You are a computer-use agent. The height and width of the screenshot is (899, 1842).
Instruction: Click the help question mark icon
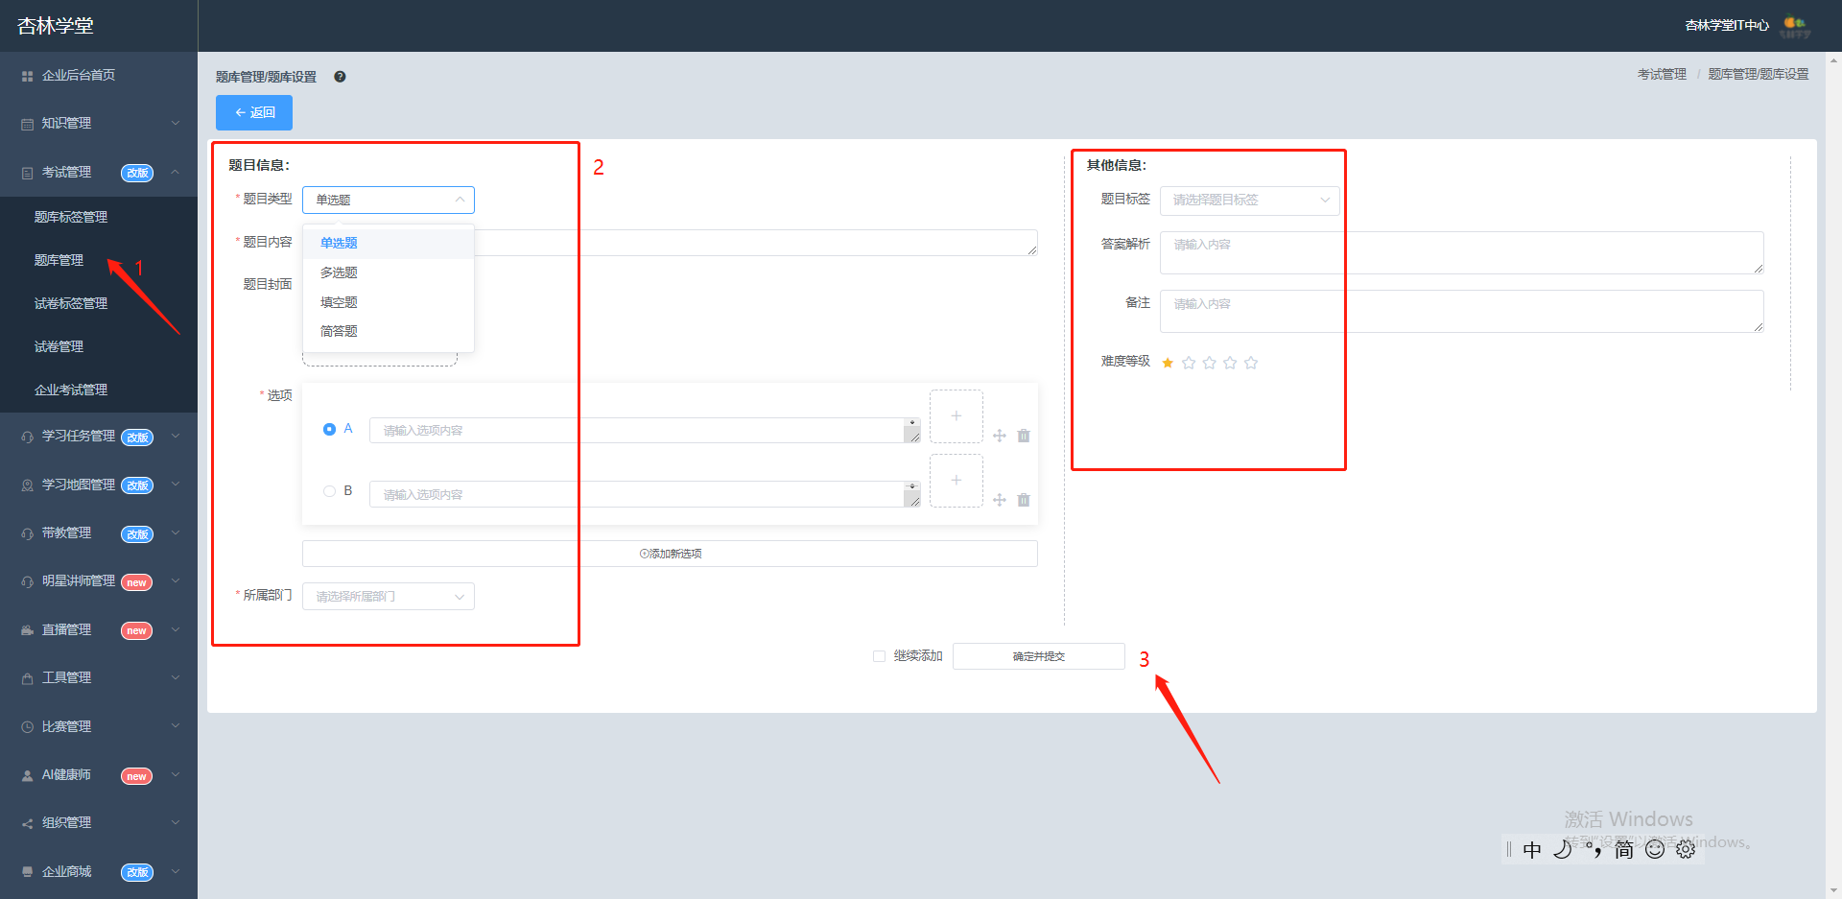(x=340, y=77)
